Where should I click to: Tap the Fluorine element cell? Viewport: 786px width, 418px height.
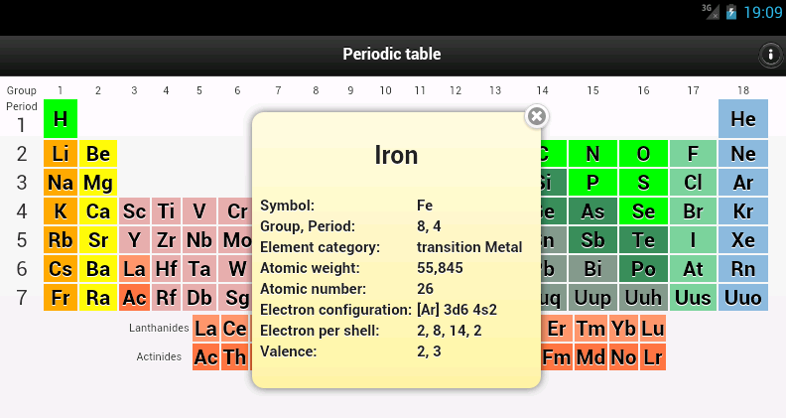[x=693, y=154]
